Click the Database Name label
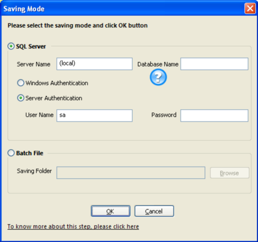258x242 pixels. click(158, 64)
